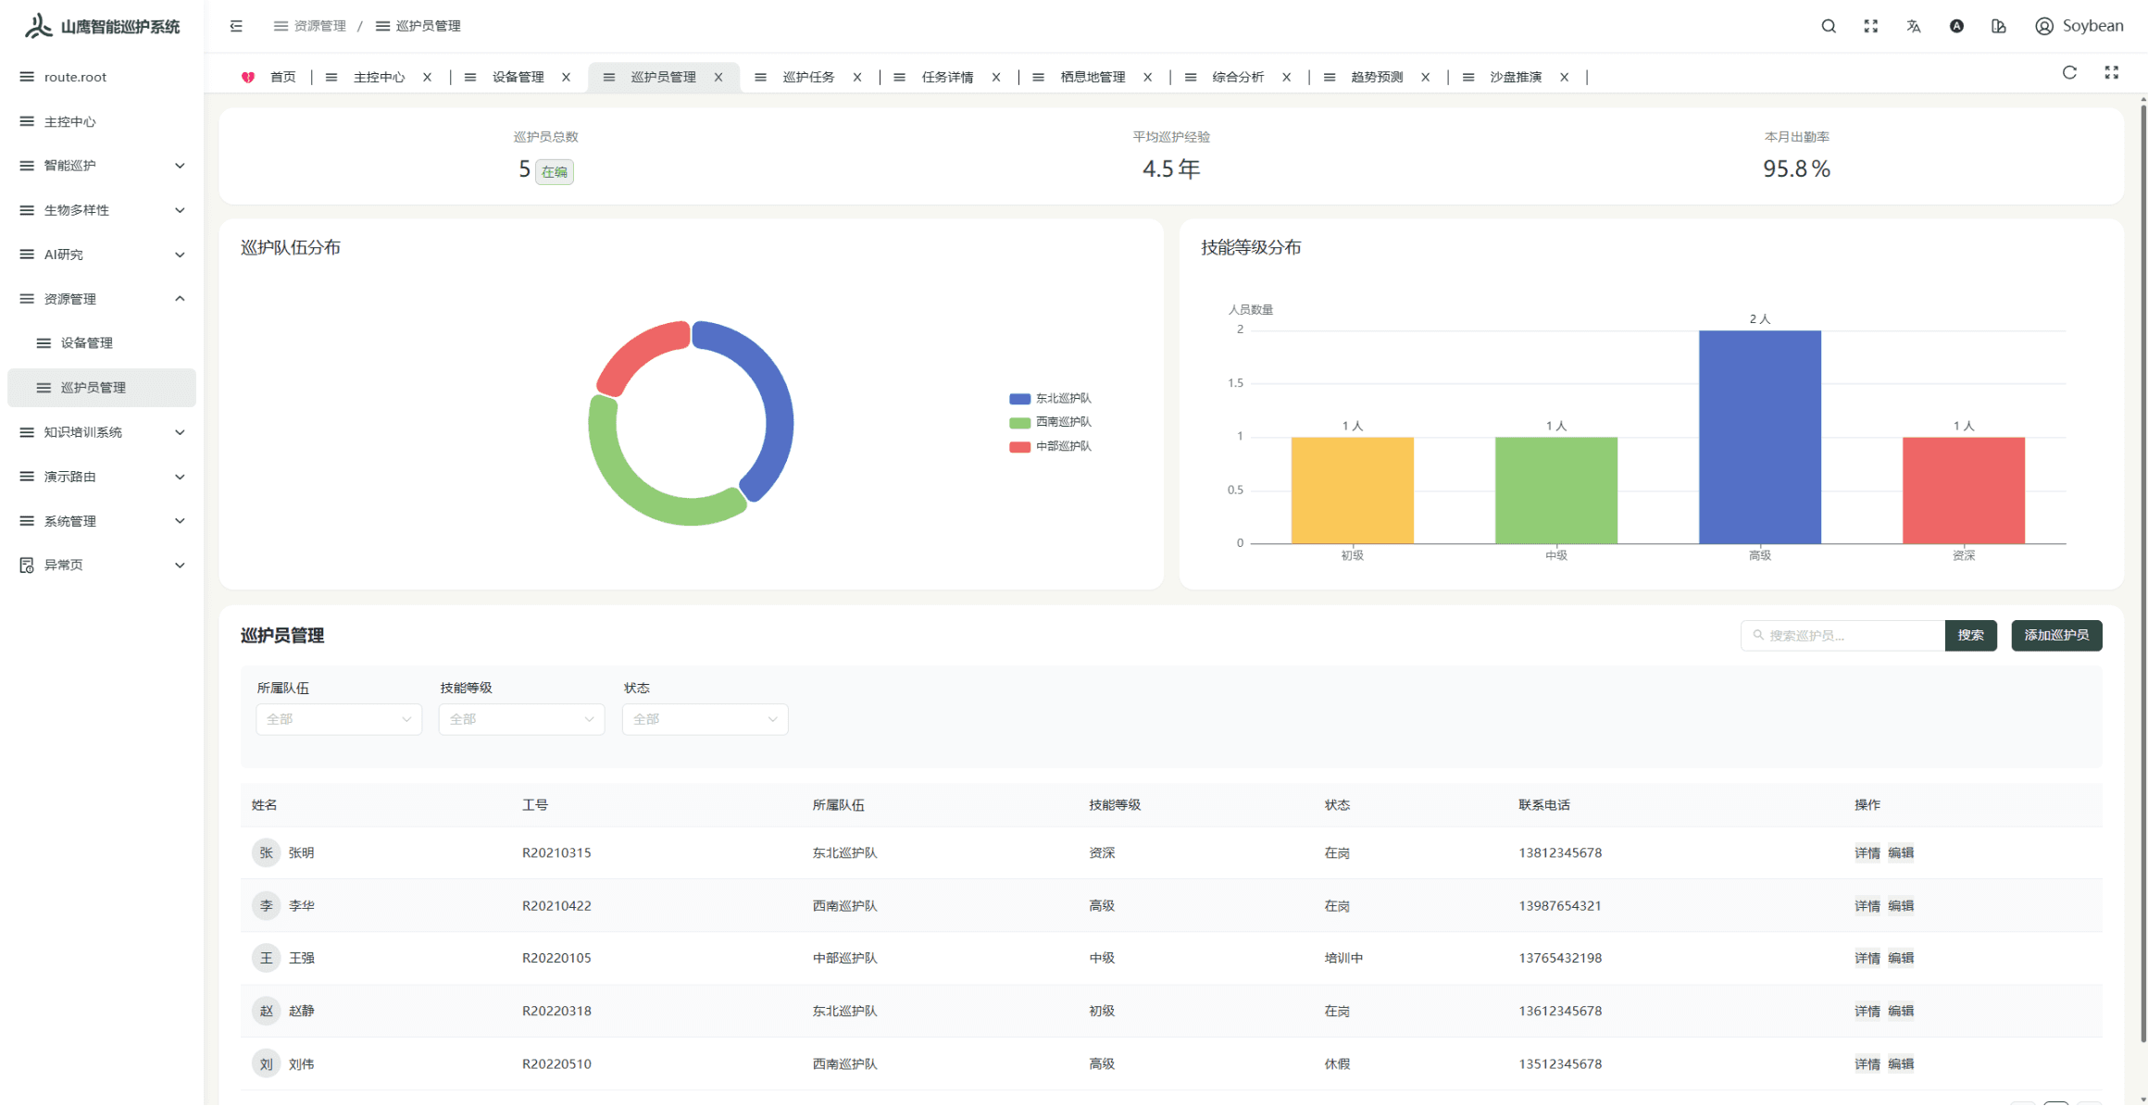Image resolution: width=2148 pixels, height=1106 pixels.
Task: Open the 所属队伍 filter dropdown
Action: (x=338, y=719)
